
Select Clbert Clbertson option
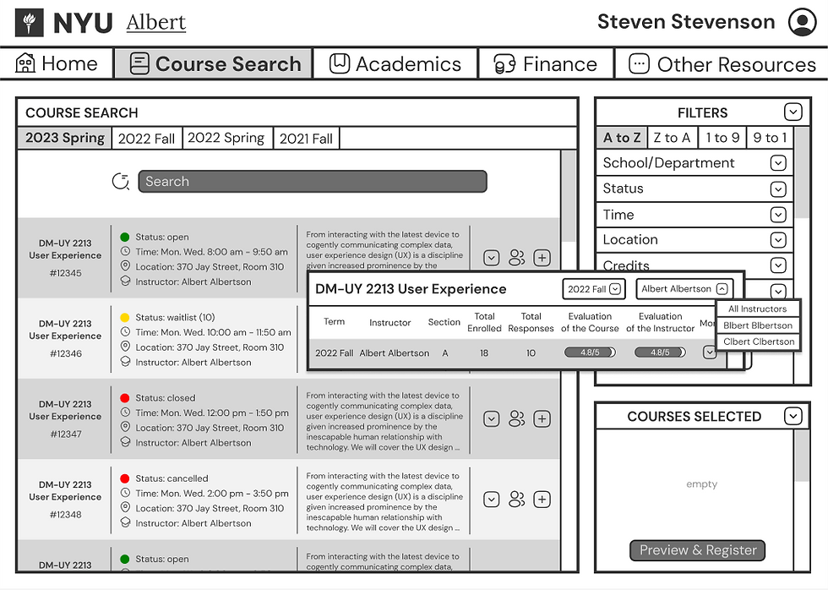coord(759,341)
